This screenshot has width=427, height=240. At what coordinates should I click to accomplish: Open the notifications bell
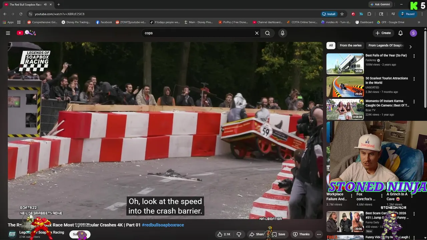[401, 33]
